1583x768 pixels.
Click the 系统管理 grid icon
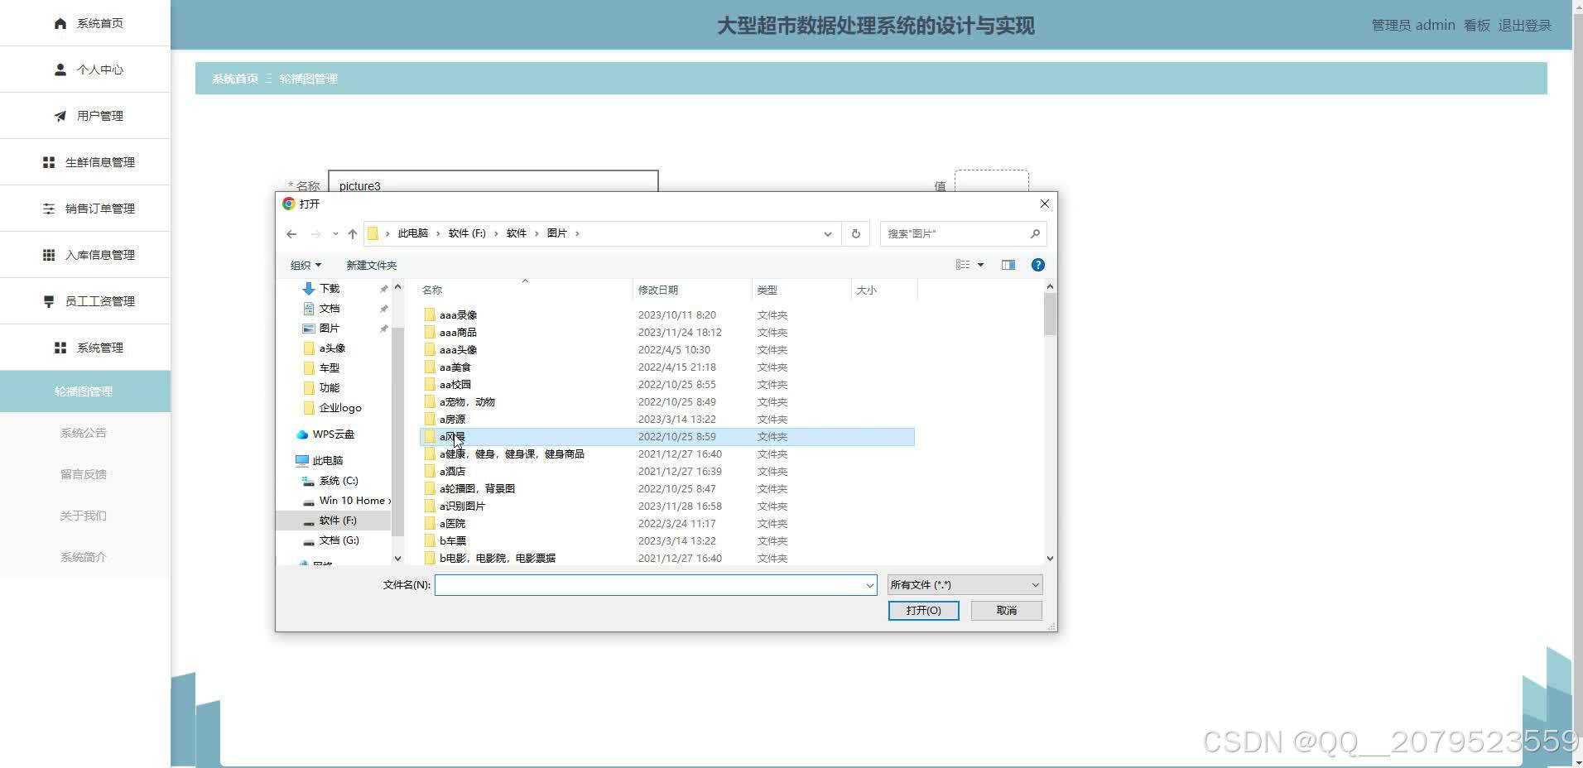point(60,348)
